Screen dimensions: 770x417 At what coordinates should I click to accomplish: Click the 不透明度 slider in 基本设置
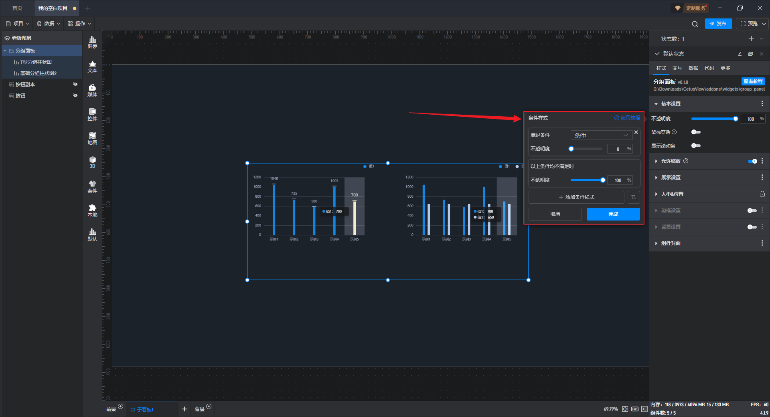(x=714, y=119)
